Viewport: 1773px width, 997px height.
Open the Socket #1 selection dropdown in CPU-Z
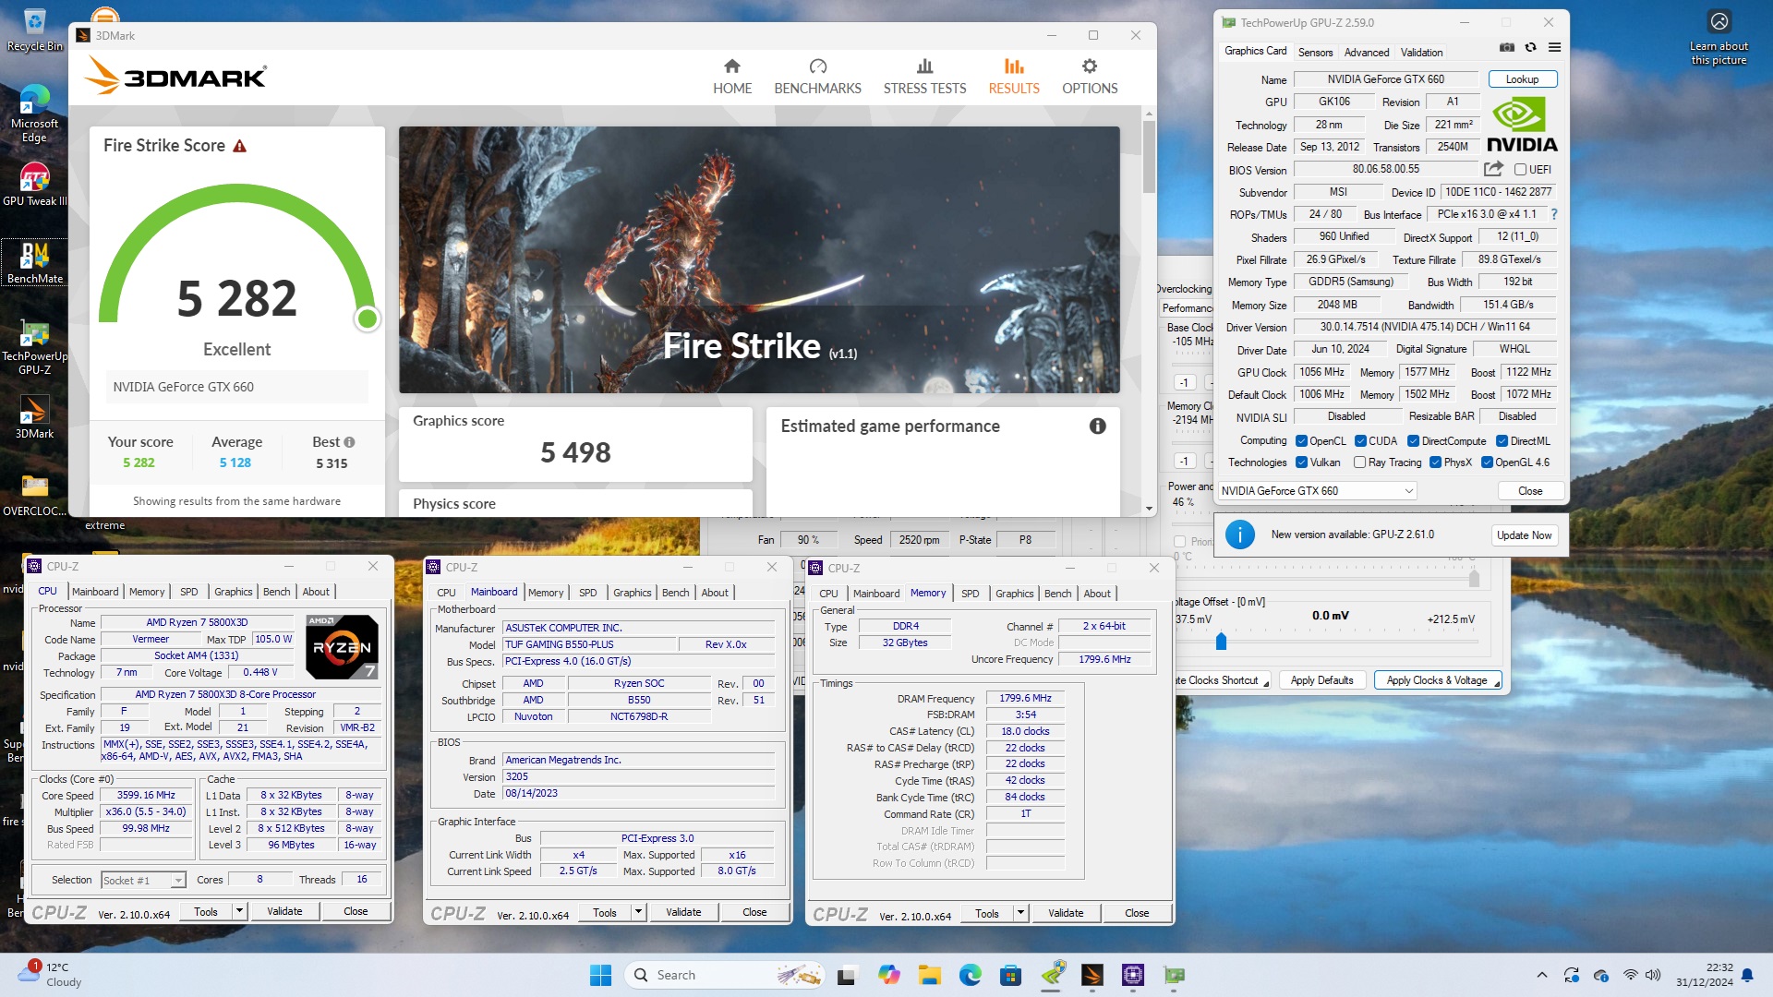point(143,881)
